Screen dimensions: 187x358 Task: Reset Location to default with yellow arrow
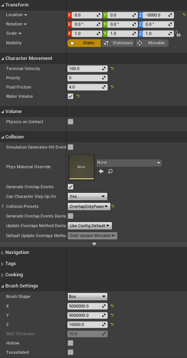click(184, 15)
